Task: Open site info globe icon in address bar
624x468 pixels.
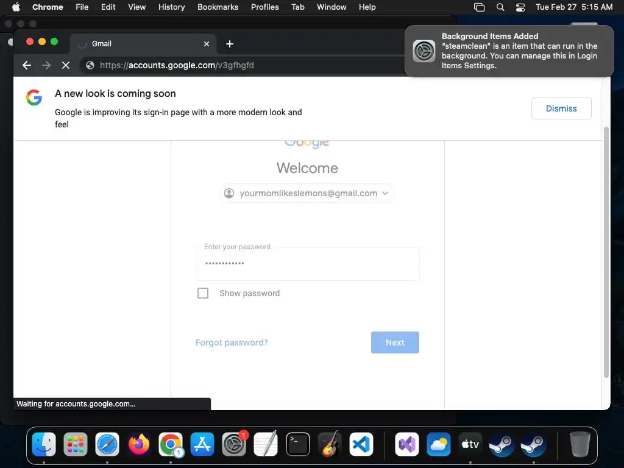Action: tap(90, 65)
